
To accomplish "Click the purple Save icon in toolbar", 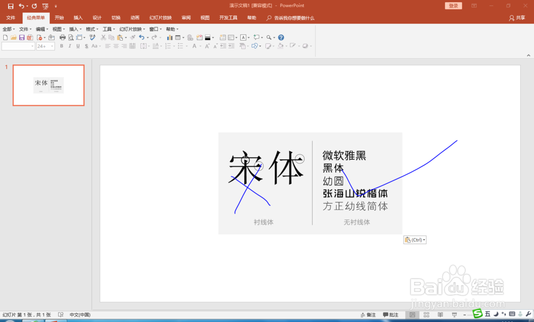I will 22,37.
